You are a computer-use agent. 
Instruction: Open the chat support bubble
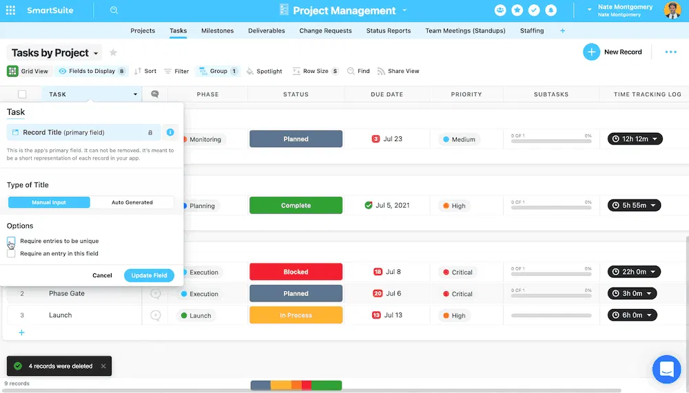666,369
